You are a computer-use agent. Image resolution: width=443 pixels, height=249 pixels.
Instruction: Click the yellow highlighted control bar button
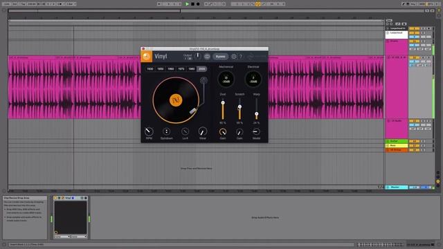(x=258, y=4)
